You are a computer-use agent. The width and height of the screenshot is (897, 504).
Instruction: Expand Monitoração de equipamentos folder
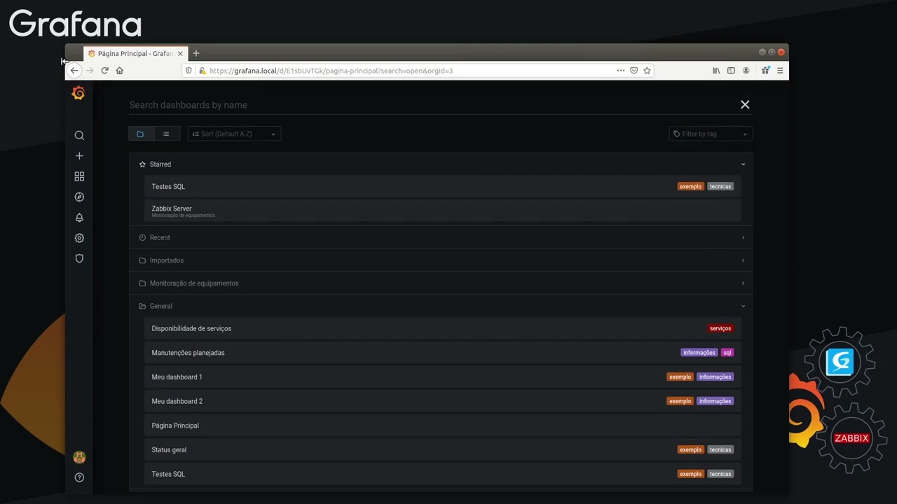[441, 283]
